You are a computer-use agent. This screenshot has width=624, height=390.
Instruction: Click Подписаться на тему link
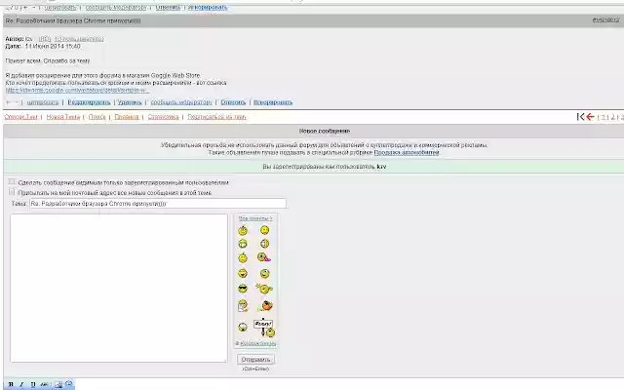(216, 117)
